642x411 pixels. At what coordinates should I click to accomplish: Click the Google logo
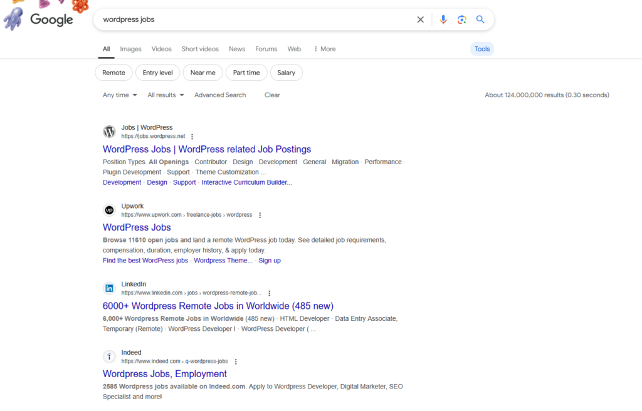pyautogui.click(x=51, y=20)
